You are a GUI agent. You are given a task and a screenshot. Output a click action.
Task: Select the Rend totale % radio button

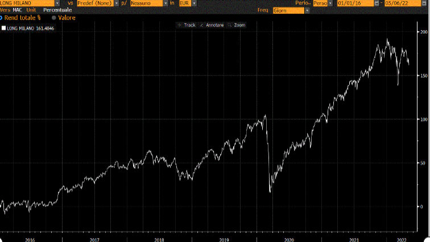click(x=2, y=18)
